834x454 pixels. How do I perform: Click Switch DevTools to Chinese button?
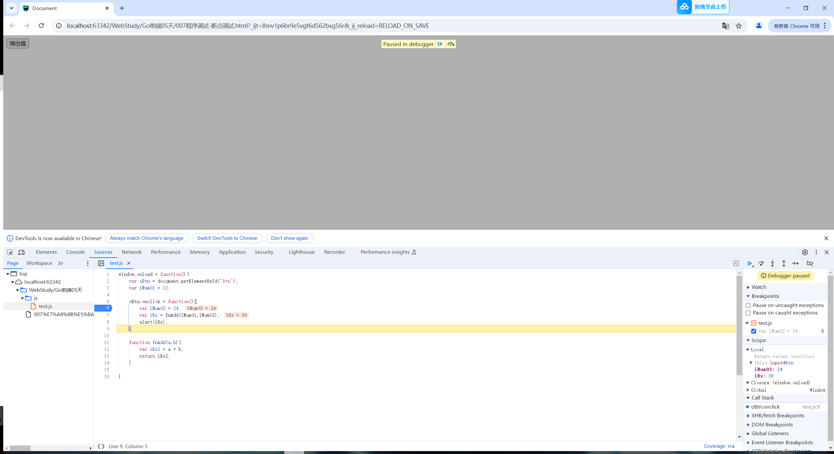[227, 238]
